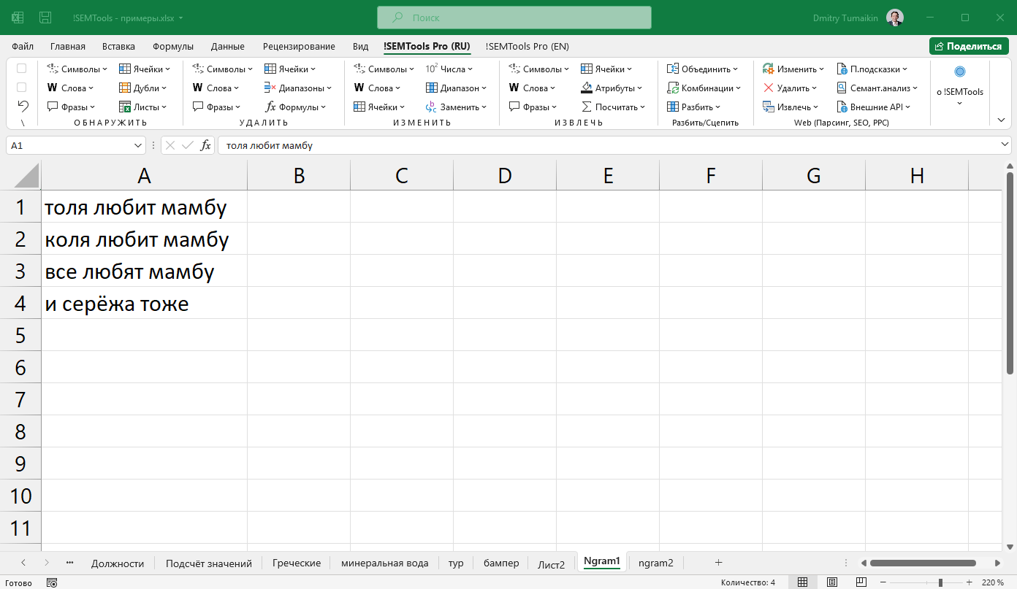Select column C header
Screen dimensions: 1017x589
click(401, 175)
